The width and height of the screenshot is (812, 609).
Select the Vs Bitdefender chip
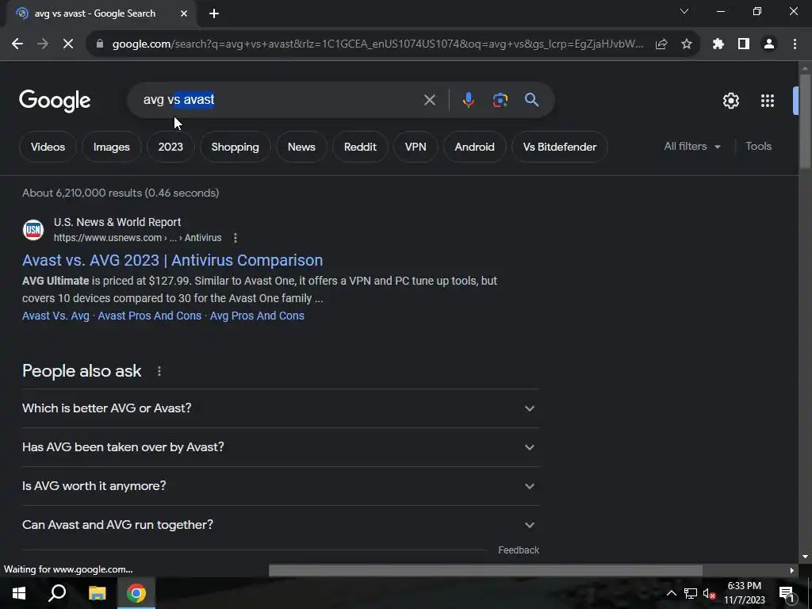point(560,147)
